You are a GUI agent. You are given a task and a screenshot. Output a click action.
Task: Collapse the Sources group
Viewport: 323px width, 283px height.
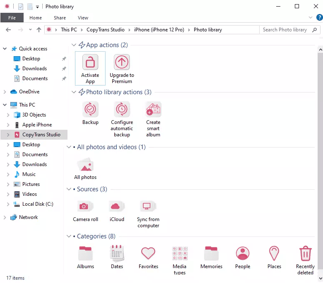(x=69, y=189)
